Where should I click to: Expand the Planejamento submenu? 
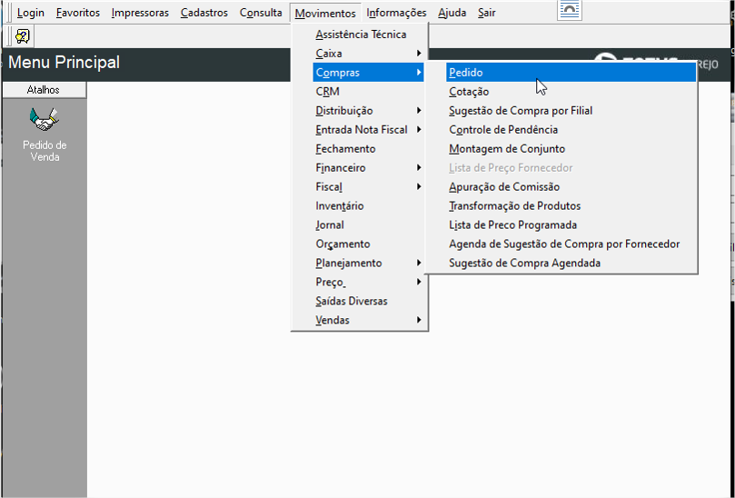pyautogui.click(x=360, y=263)
